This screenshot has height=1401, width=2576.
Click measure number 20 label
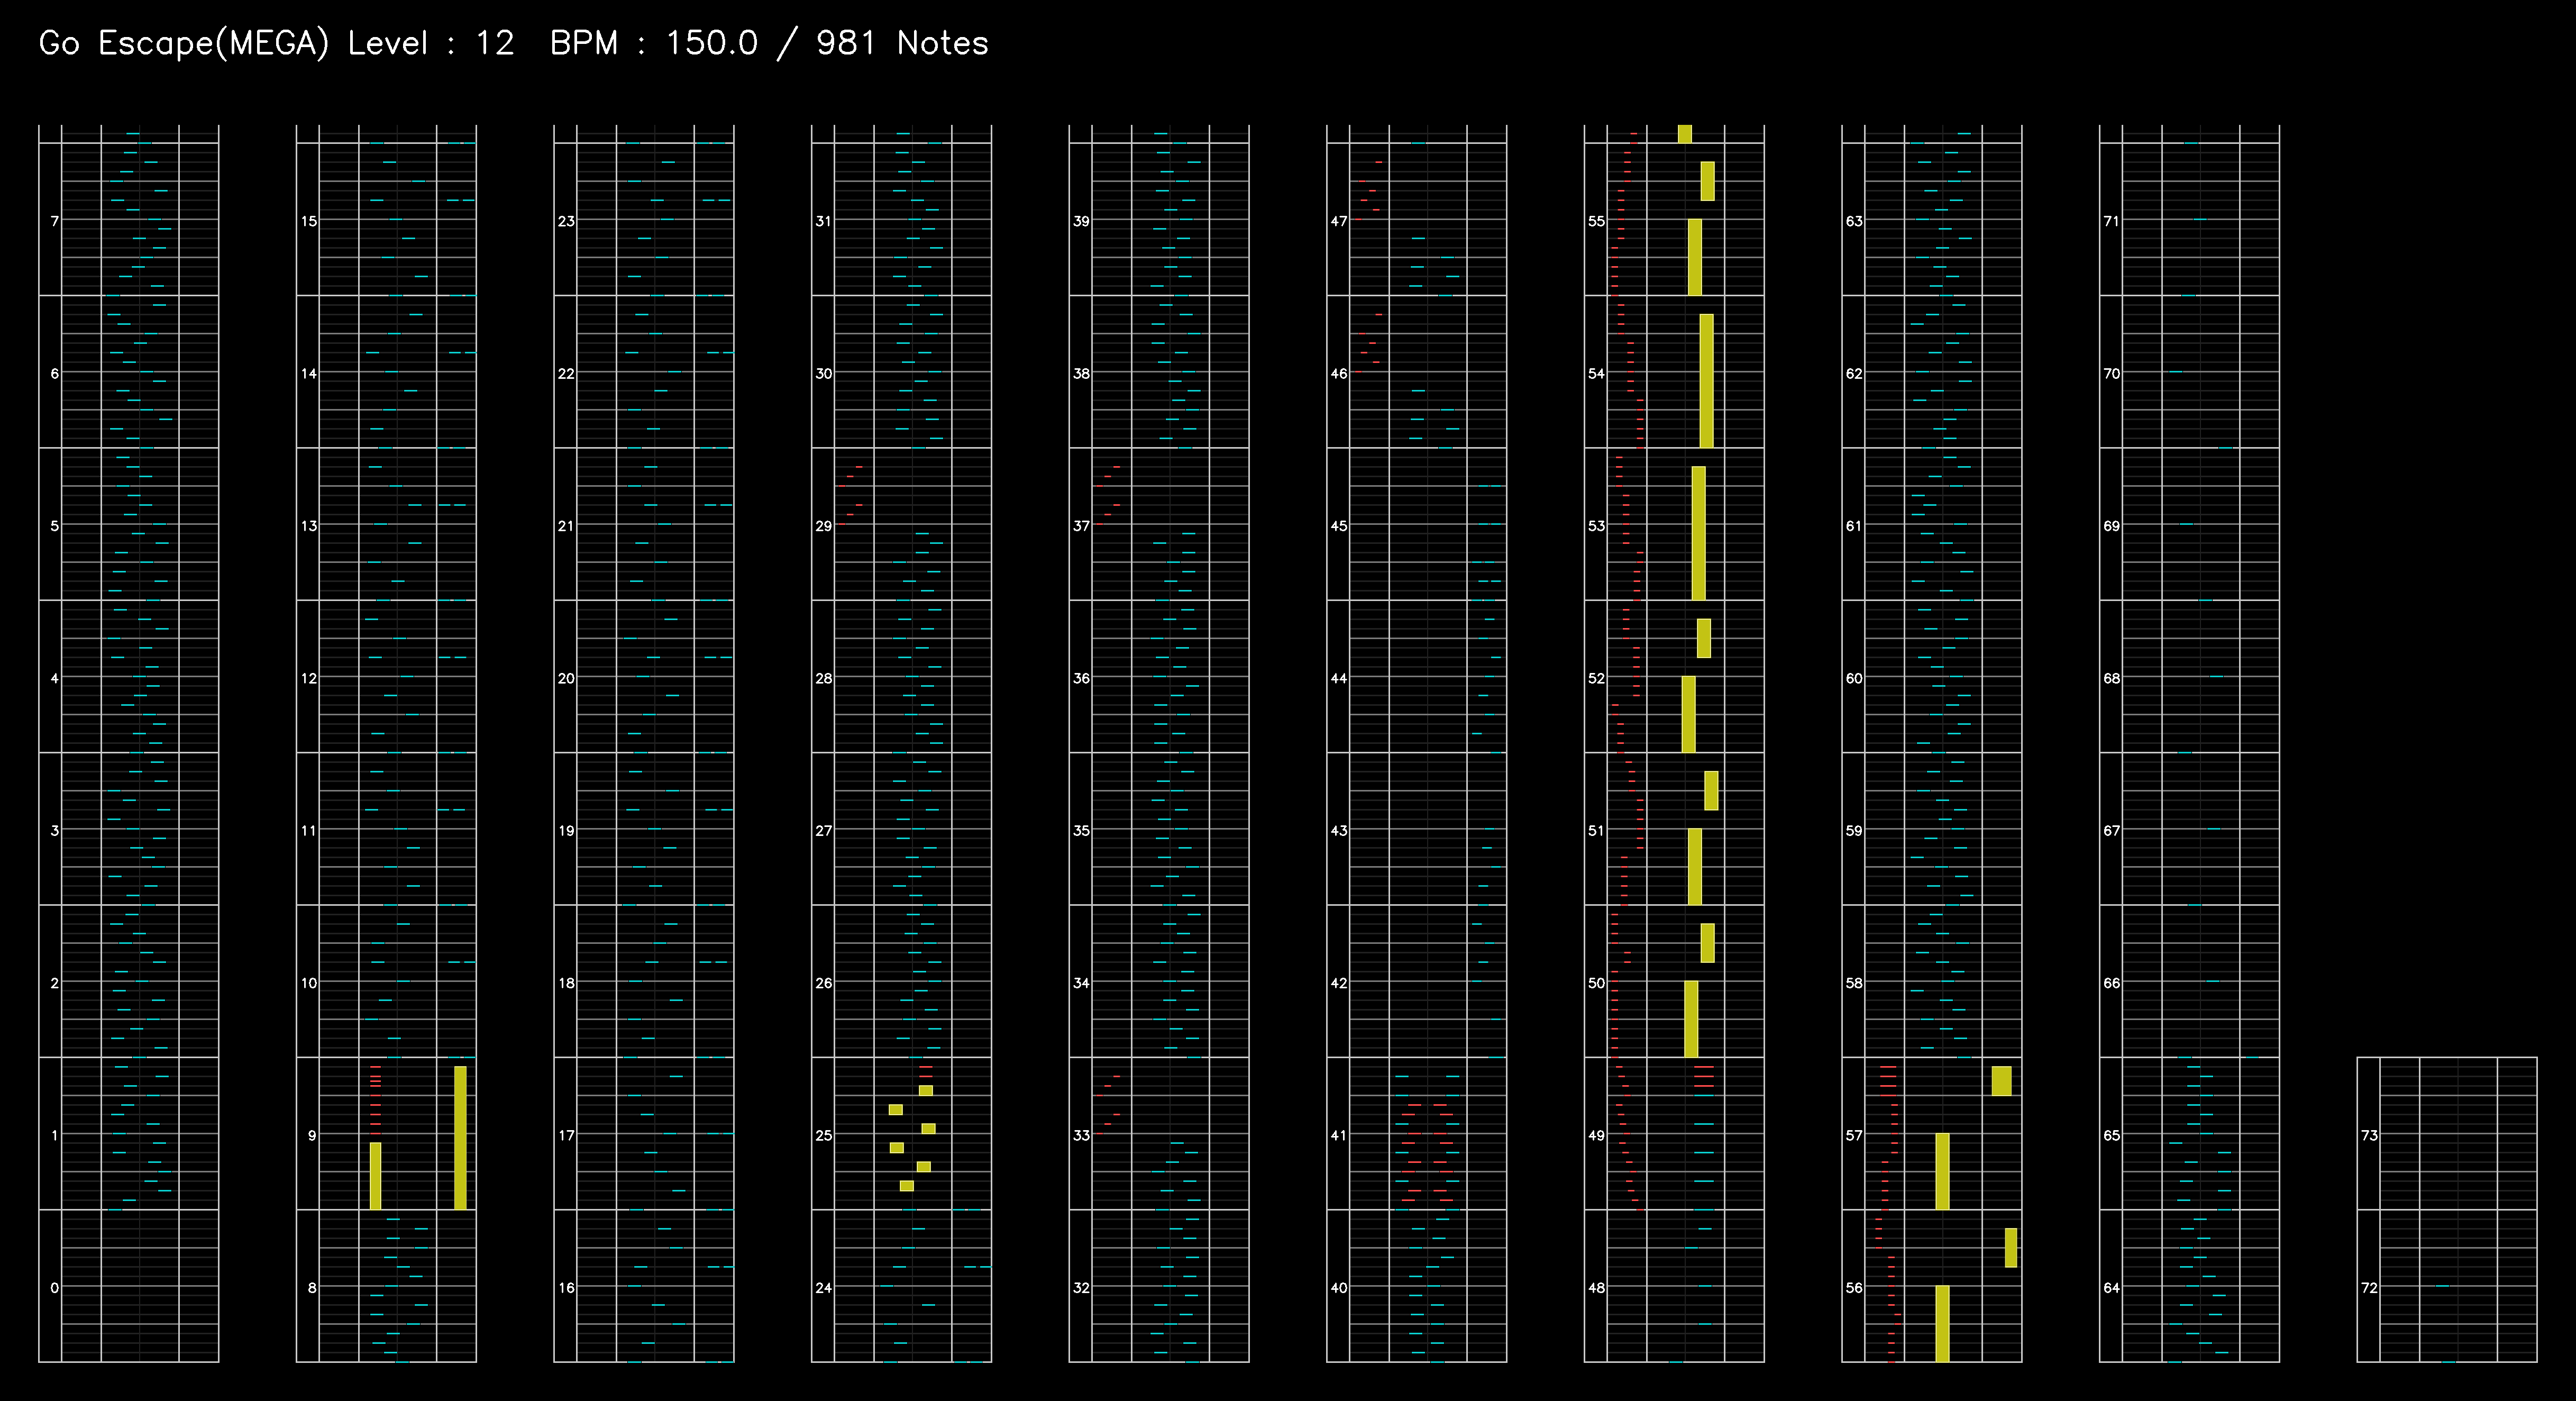click(566, 678)
